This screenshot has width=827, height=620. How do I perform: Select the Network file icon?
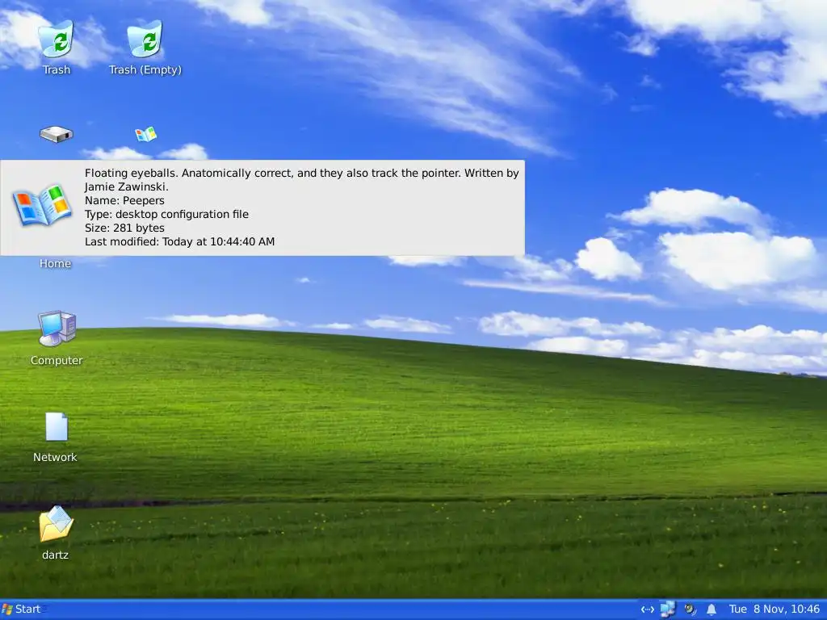point(57,426)
